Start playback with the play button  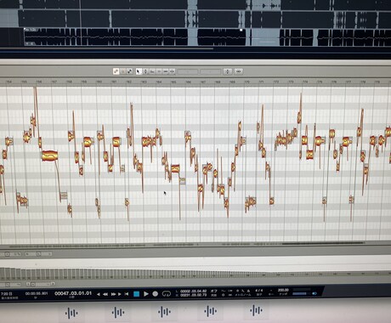tap(146, 294)
